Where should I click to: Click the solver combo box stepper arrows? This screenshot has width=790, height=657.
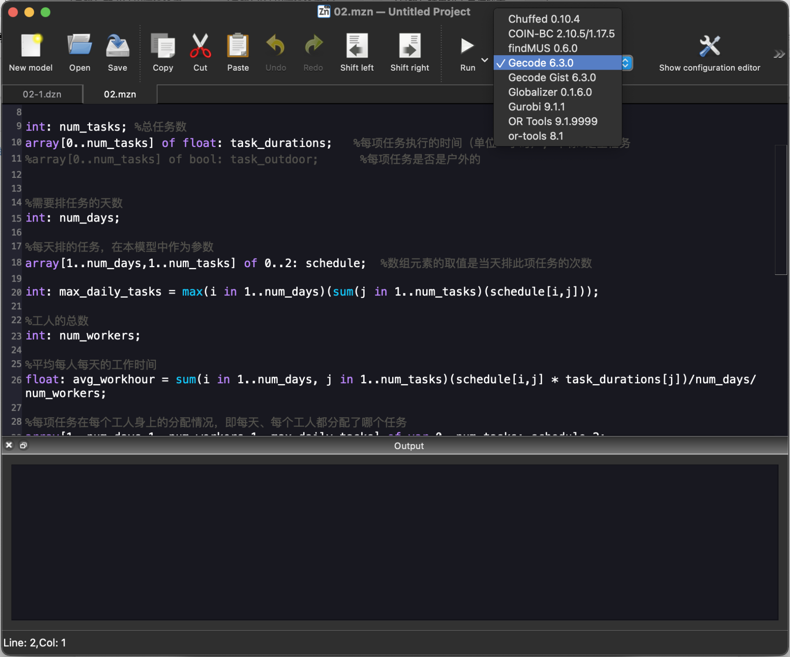coord(626,63)
